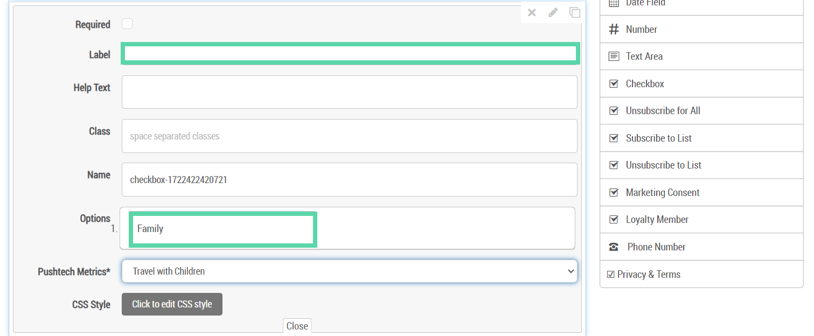Viewport: 814px width, 336px height.
Task: Click the Phone Number telephone icon
Action: [614, 247]
